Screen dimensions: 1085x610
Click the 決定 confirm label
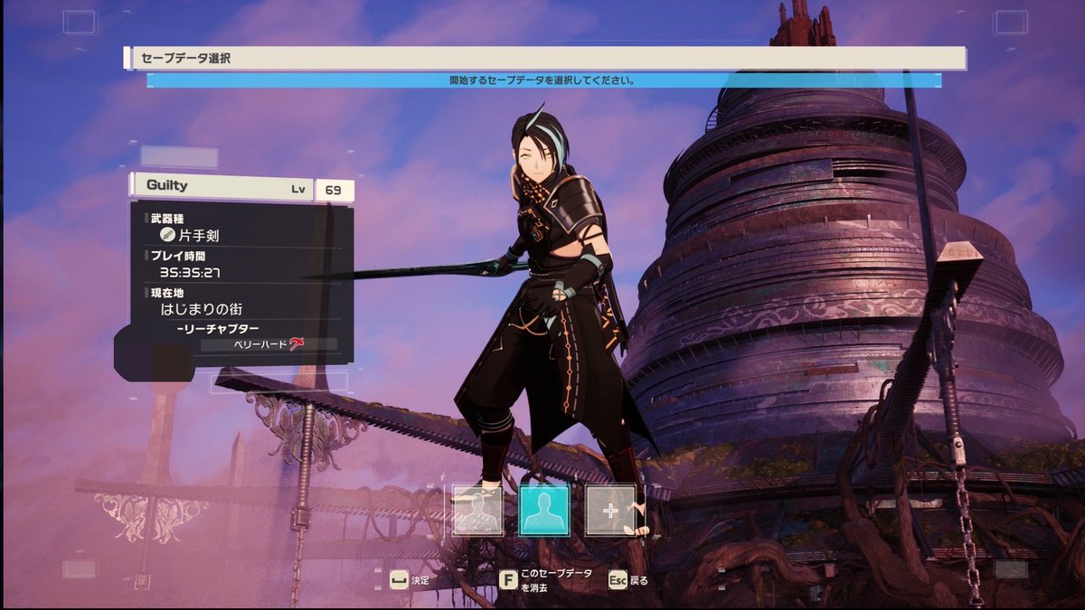click(x=420, y=580)
